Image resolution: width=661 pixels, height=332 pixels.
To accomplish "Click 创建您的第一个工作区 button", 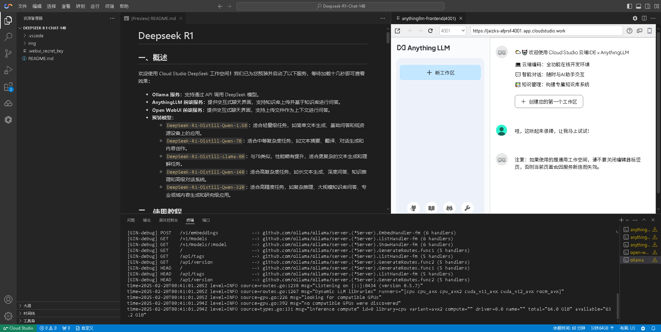I will [549, 101].
